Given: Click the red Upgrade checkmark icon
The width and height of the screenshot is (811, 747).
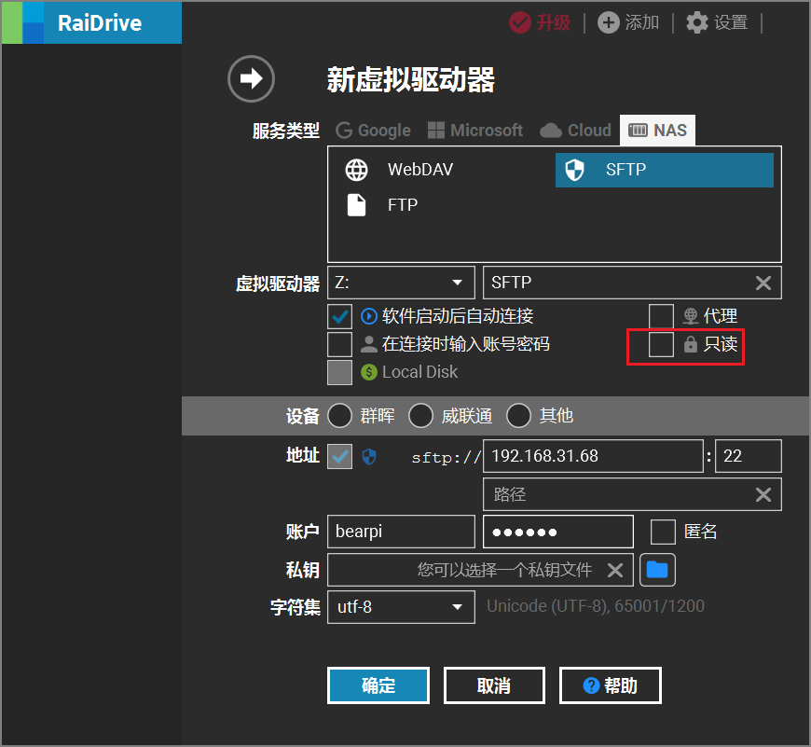Looking at the screenshot, I should [520, 22].
